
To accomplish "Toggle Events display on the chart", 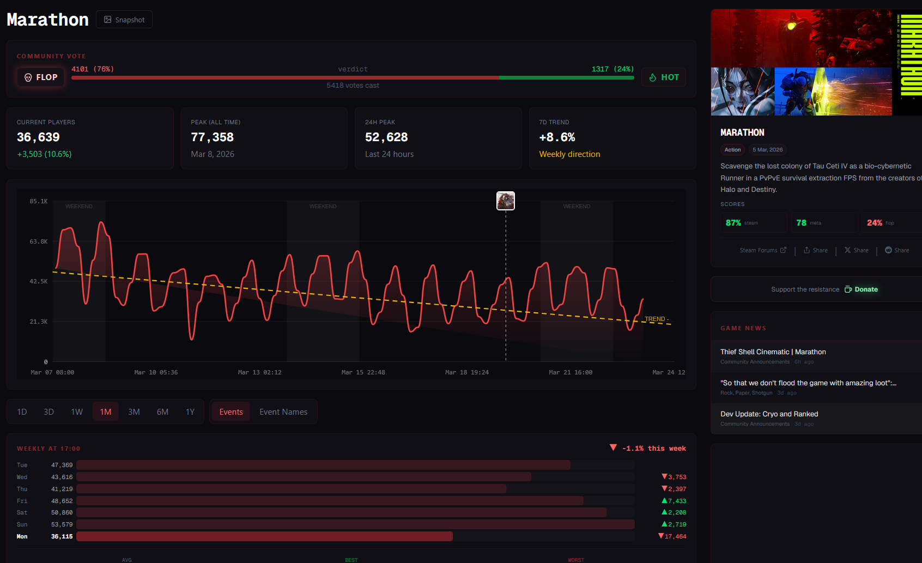I will point(231,412).
